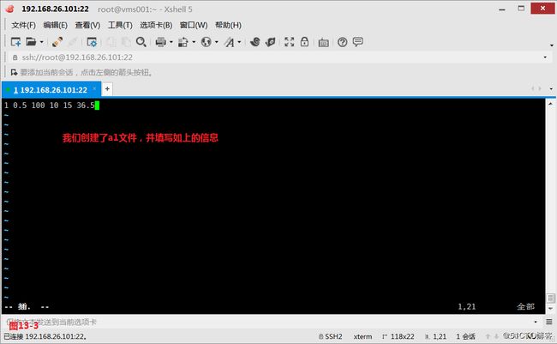The height and width of the screenshot is (344, 557).
Task: Open the 编辑(E) menu
Action: tap(55, 25)
